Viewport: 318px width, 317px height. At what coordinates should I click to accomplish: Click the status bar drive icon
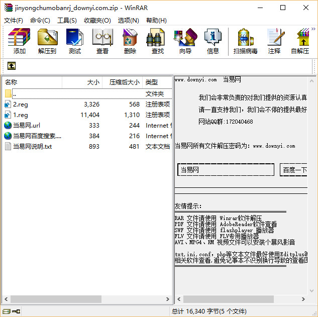(x=7, y=311)
